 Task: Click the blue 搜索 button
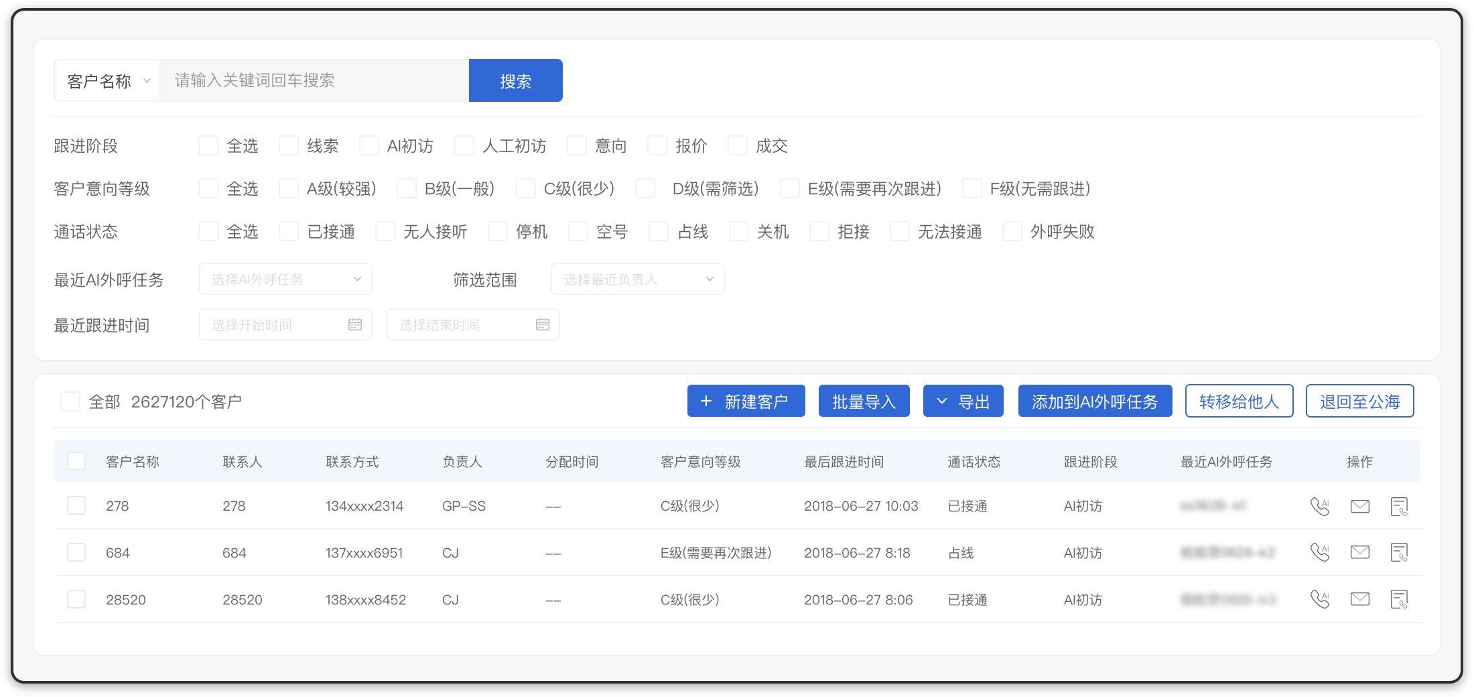515,80
